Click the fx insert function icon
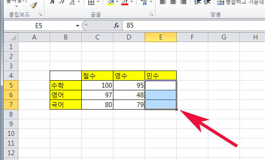 (x=116, y=25)
